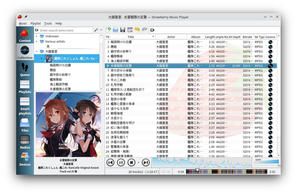
Task: Click the moodbar track seek slider
Action: point(226,172)
